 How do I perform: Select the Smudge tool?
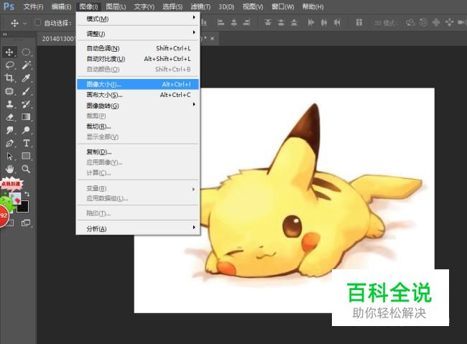coord(9,130)
